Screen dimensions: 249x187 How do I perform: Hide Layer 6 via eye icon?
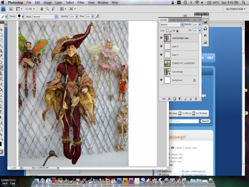[161, 46]
